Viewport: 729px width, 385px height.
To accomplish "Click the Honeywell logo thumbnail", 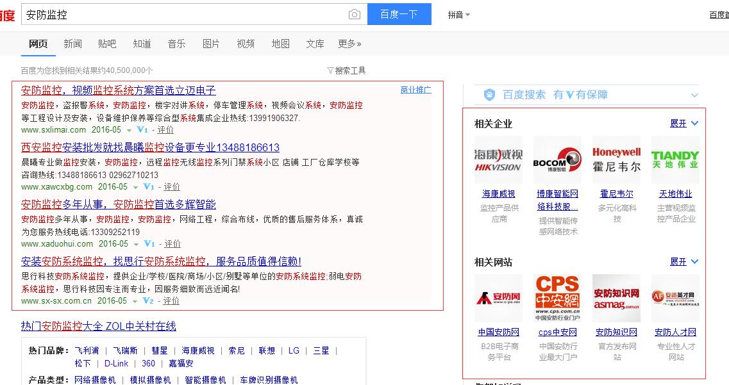I will point(616,160).
